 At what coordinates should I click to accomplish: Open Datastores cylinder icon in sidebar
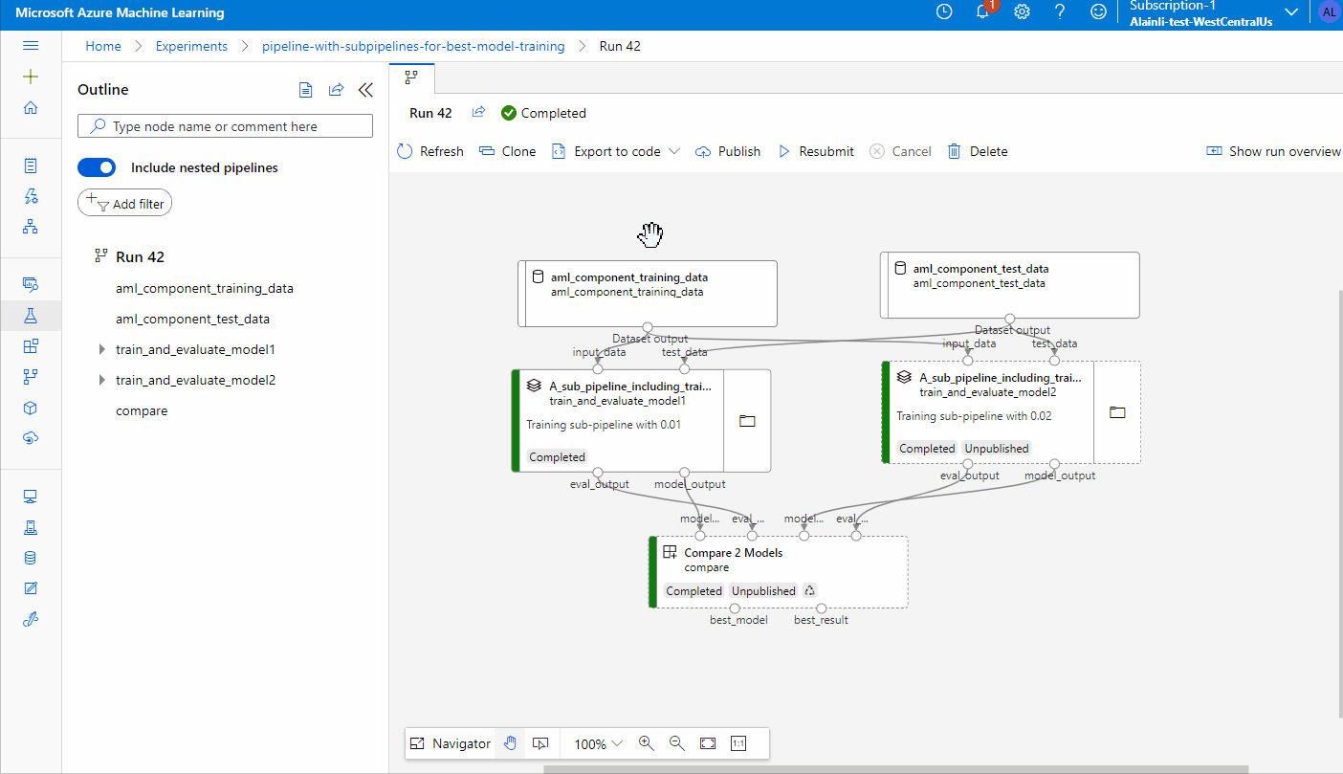[31, 558]
